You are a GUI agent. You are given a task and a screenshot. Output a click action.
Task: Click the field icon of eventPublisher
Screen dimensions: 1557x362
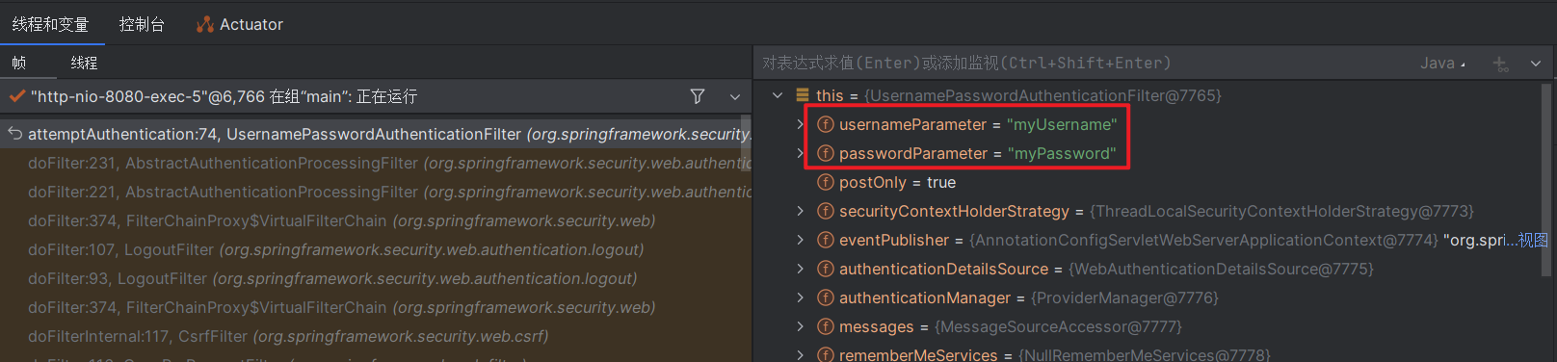(x=826, y=240)
